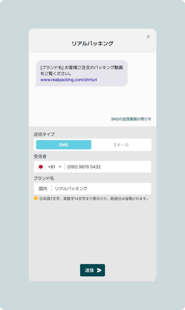Click the recipient phone number field
185x310 pixels.
[x=106, y=167]
